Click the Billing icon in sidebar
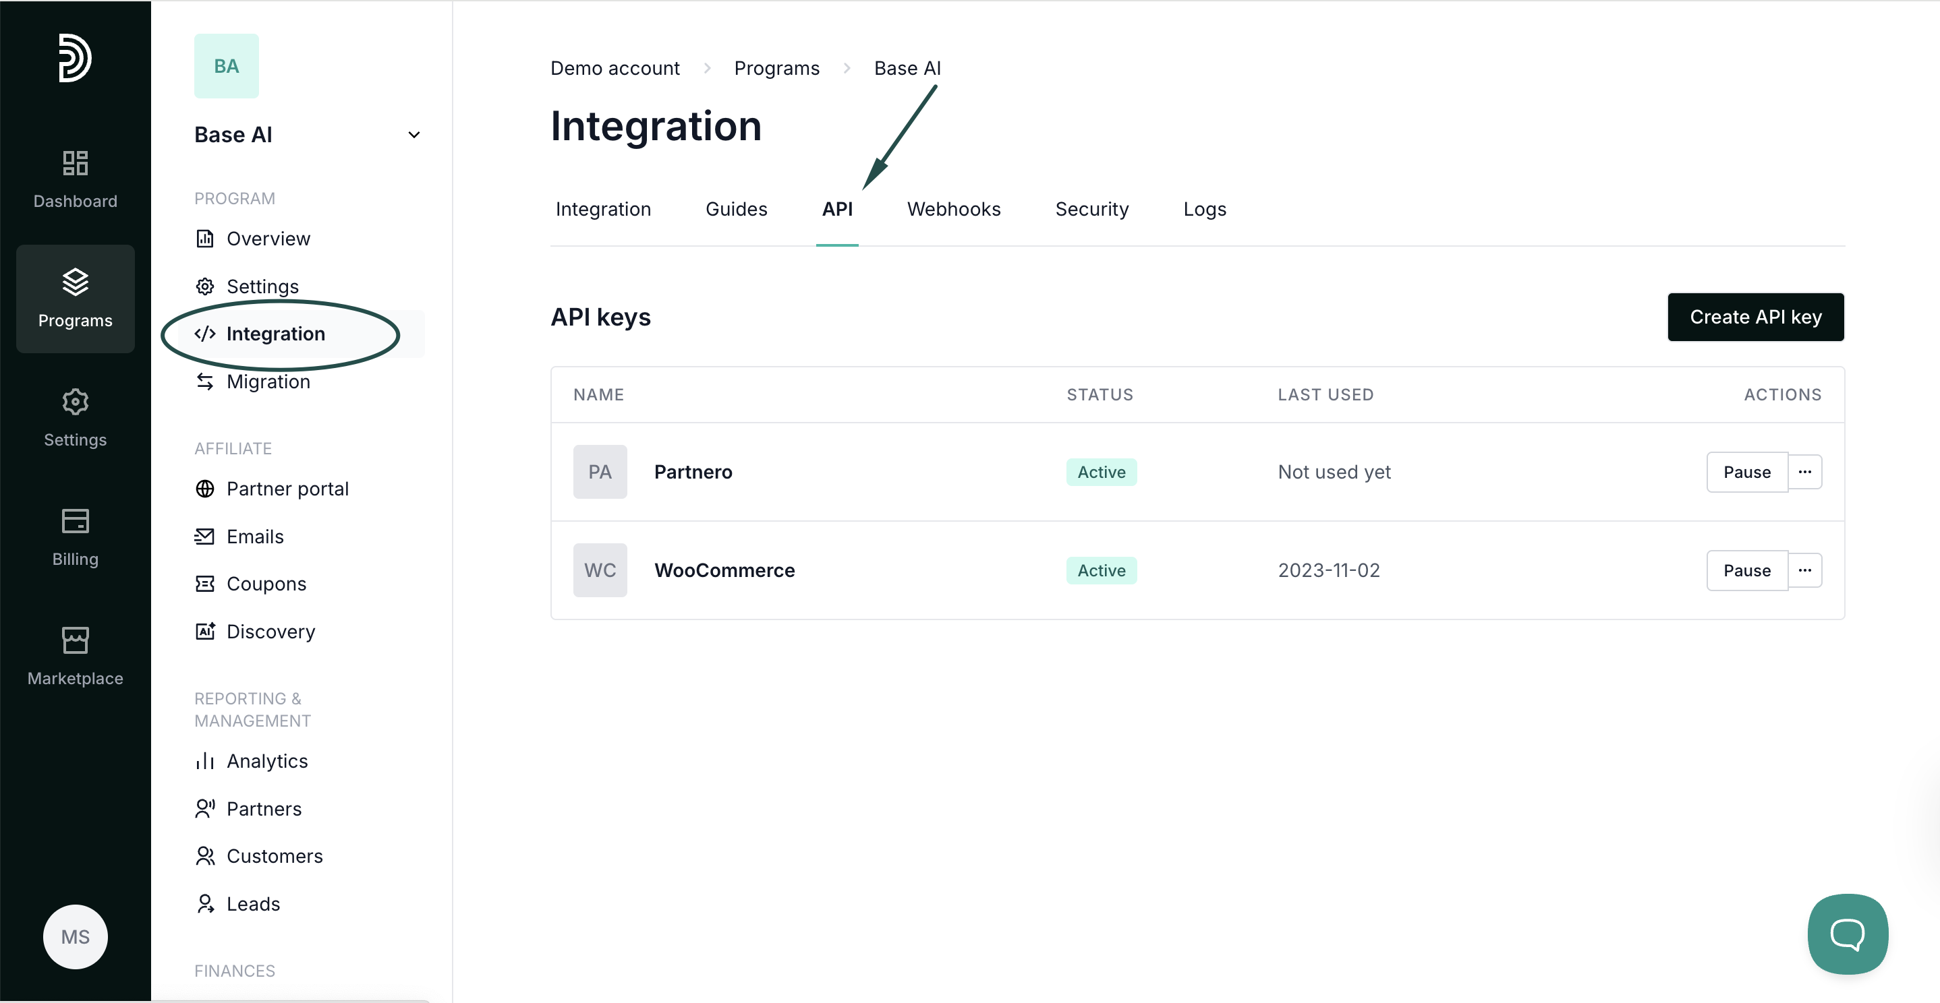 click(x=76, y=537)
